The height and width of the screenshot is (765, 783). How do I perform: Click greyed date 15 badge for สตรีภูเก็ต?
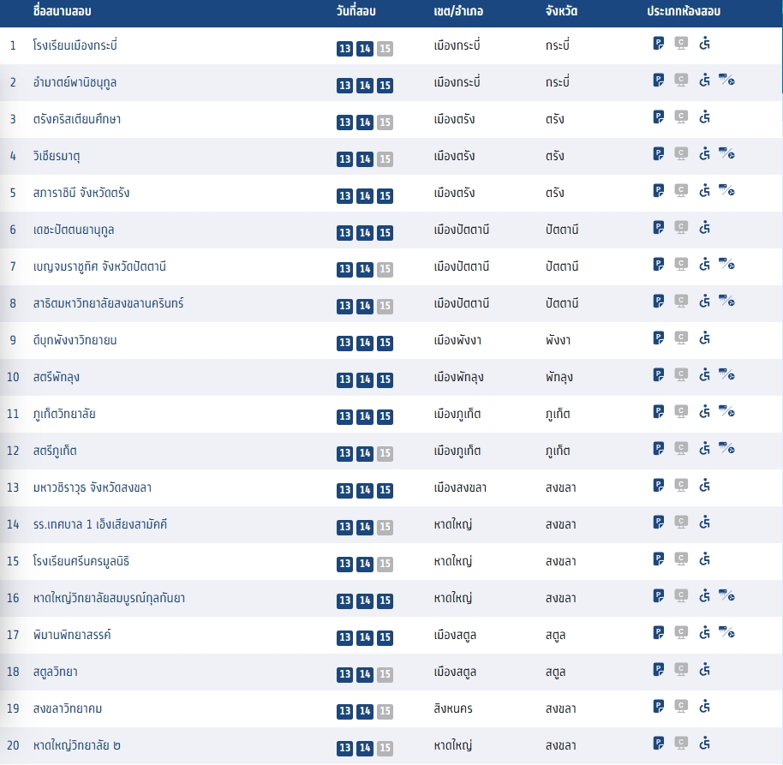(x=385, y=454)
